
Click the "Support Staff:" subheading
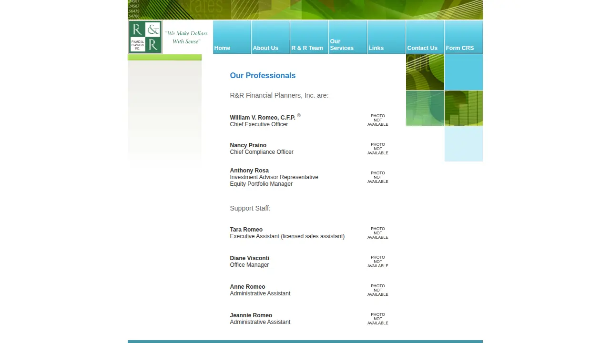tap(250, 208)
